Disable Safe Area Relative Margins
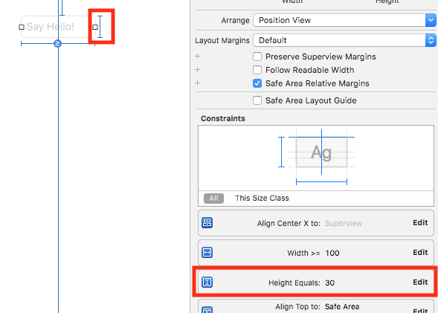438x313 pixels. (x=257, y=83)
